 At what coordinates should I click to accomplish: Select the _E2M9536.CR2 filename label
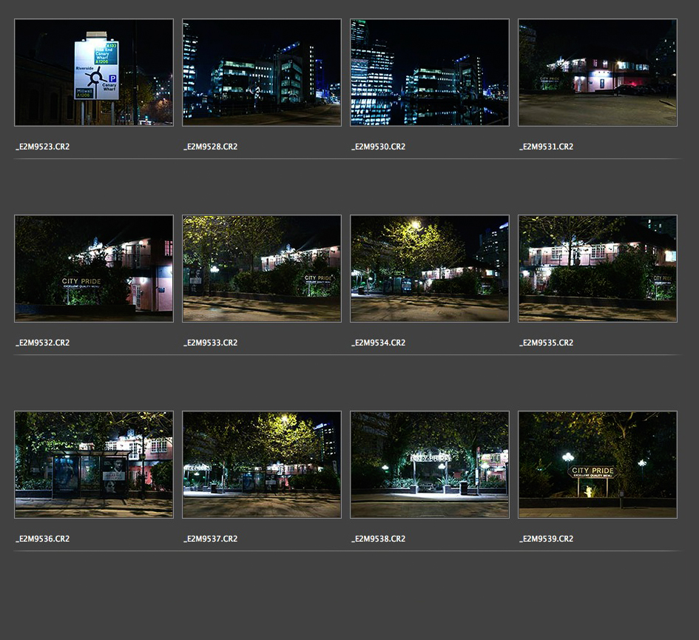coord(43,539)
